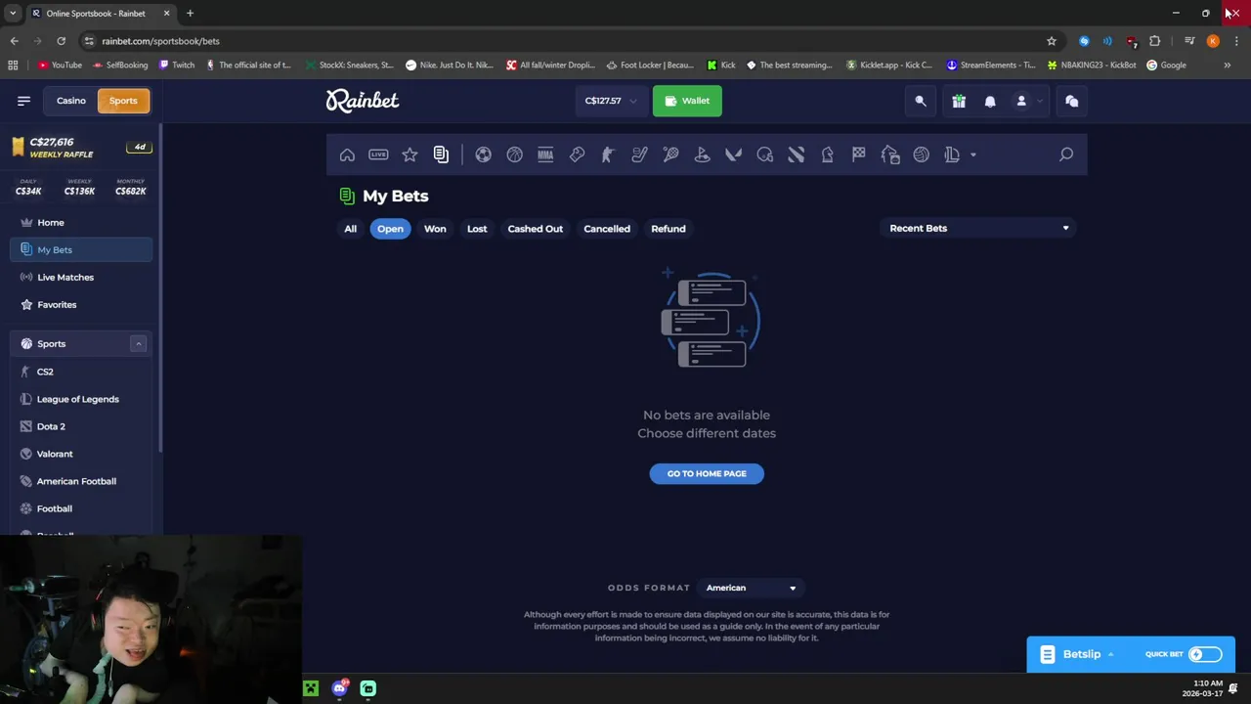
Task: Show LIVE events icon in sports bar
Action: coord(378,154)
